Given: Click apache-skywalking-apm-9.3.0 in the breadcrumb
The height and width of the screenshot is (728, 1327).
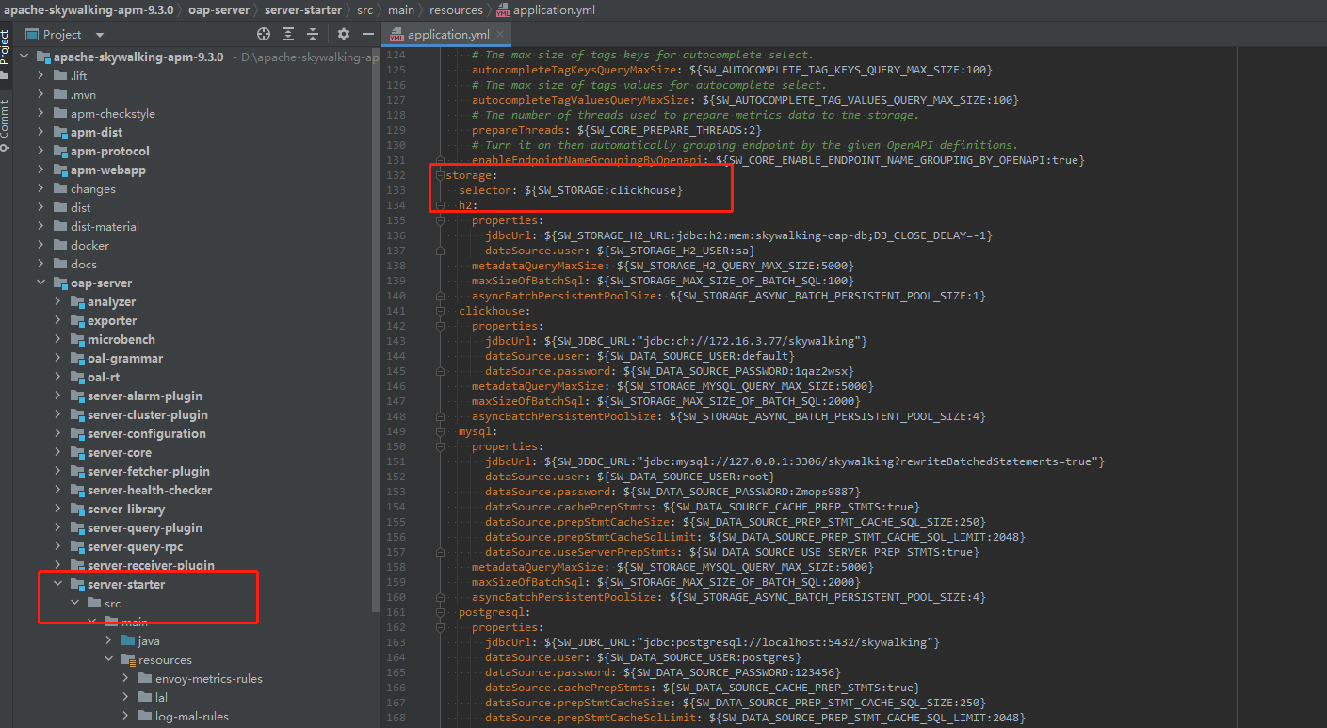Looking at the screenshot, I should (87, 10).
